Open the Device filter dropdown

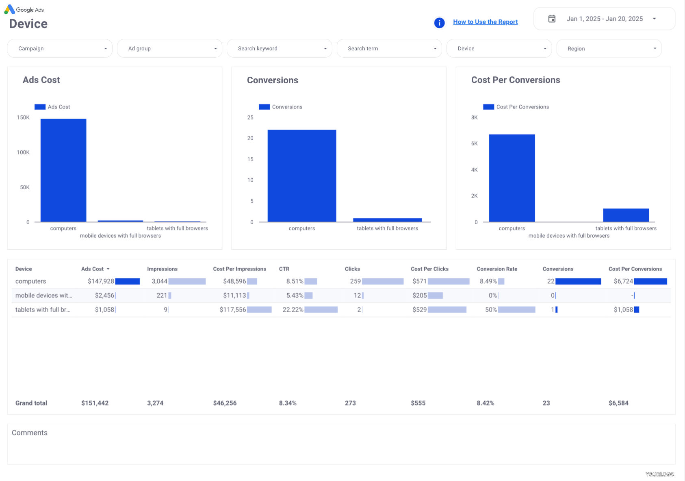click(x=499, y=48)
